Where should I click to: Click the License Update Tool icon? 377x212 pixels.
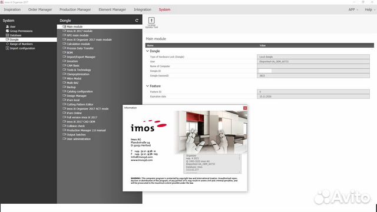tap(151, 23)
